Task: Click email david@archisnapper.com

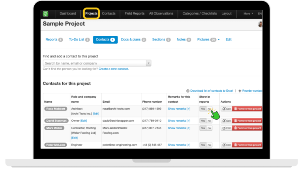Action: (118, 121)
